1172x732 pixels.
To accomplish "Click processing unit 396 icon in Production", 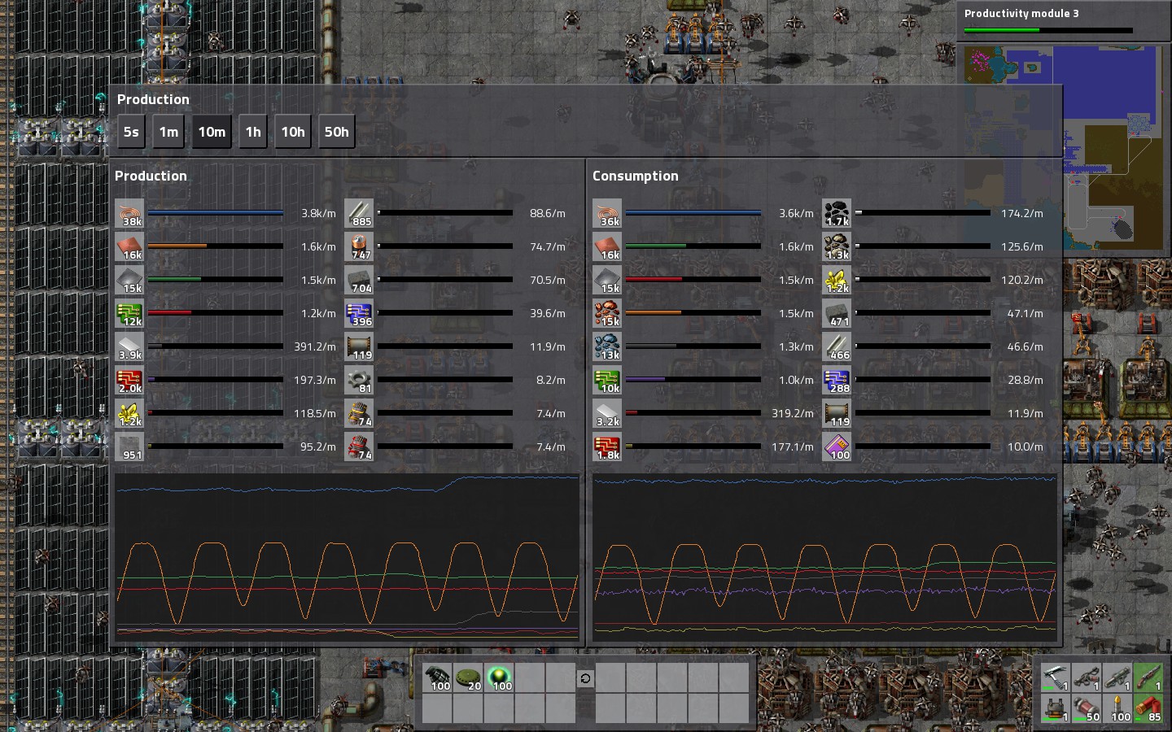I will coord(359,313).
